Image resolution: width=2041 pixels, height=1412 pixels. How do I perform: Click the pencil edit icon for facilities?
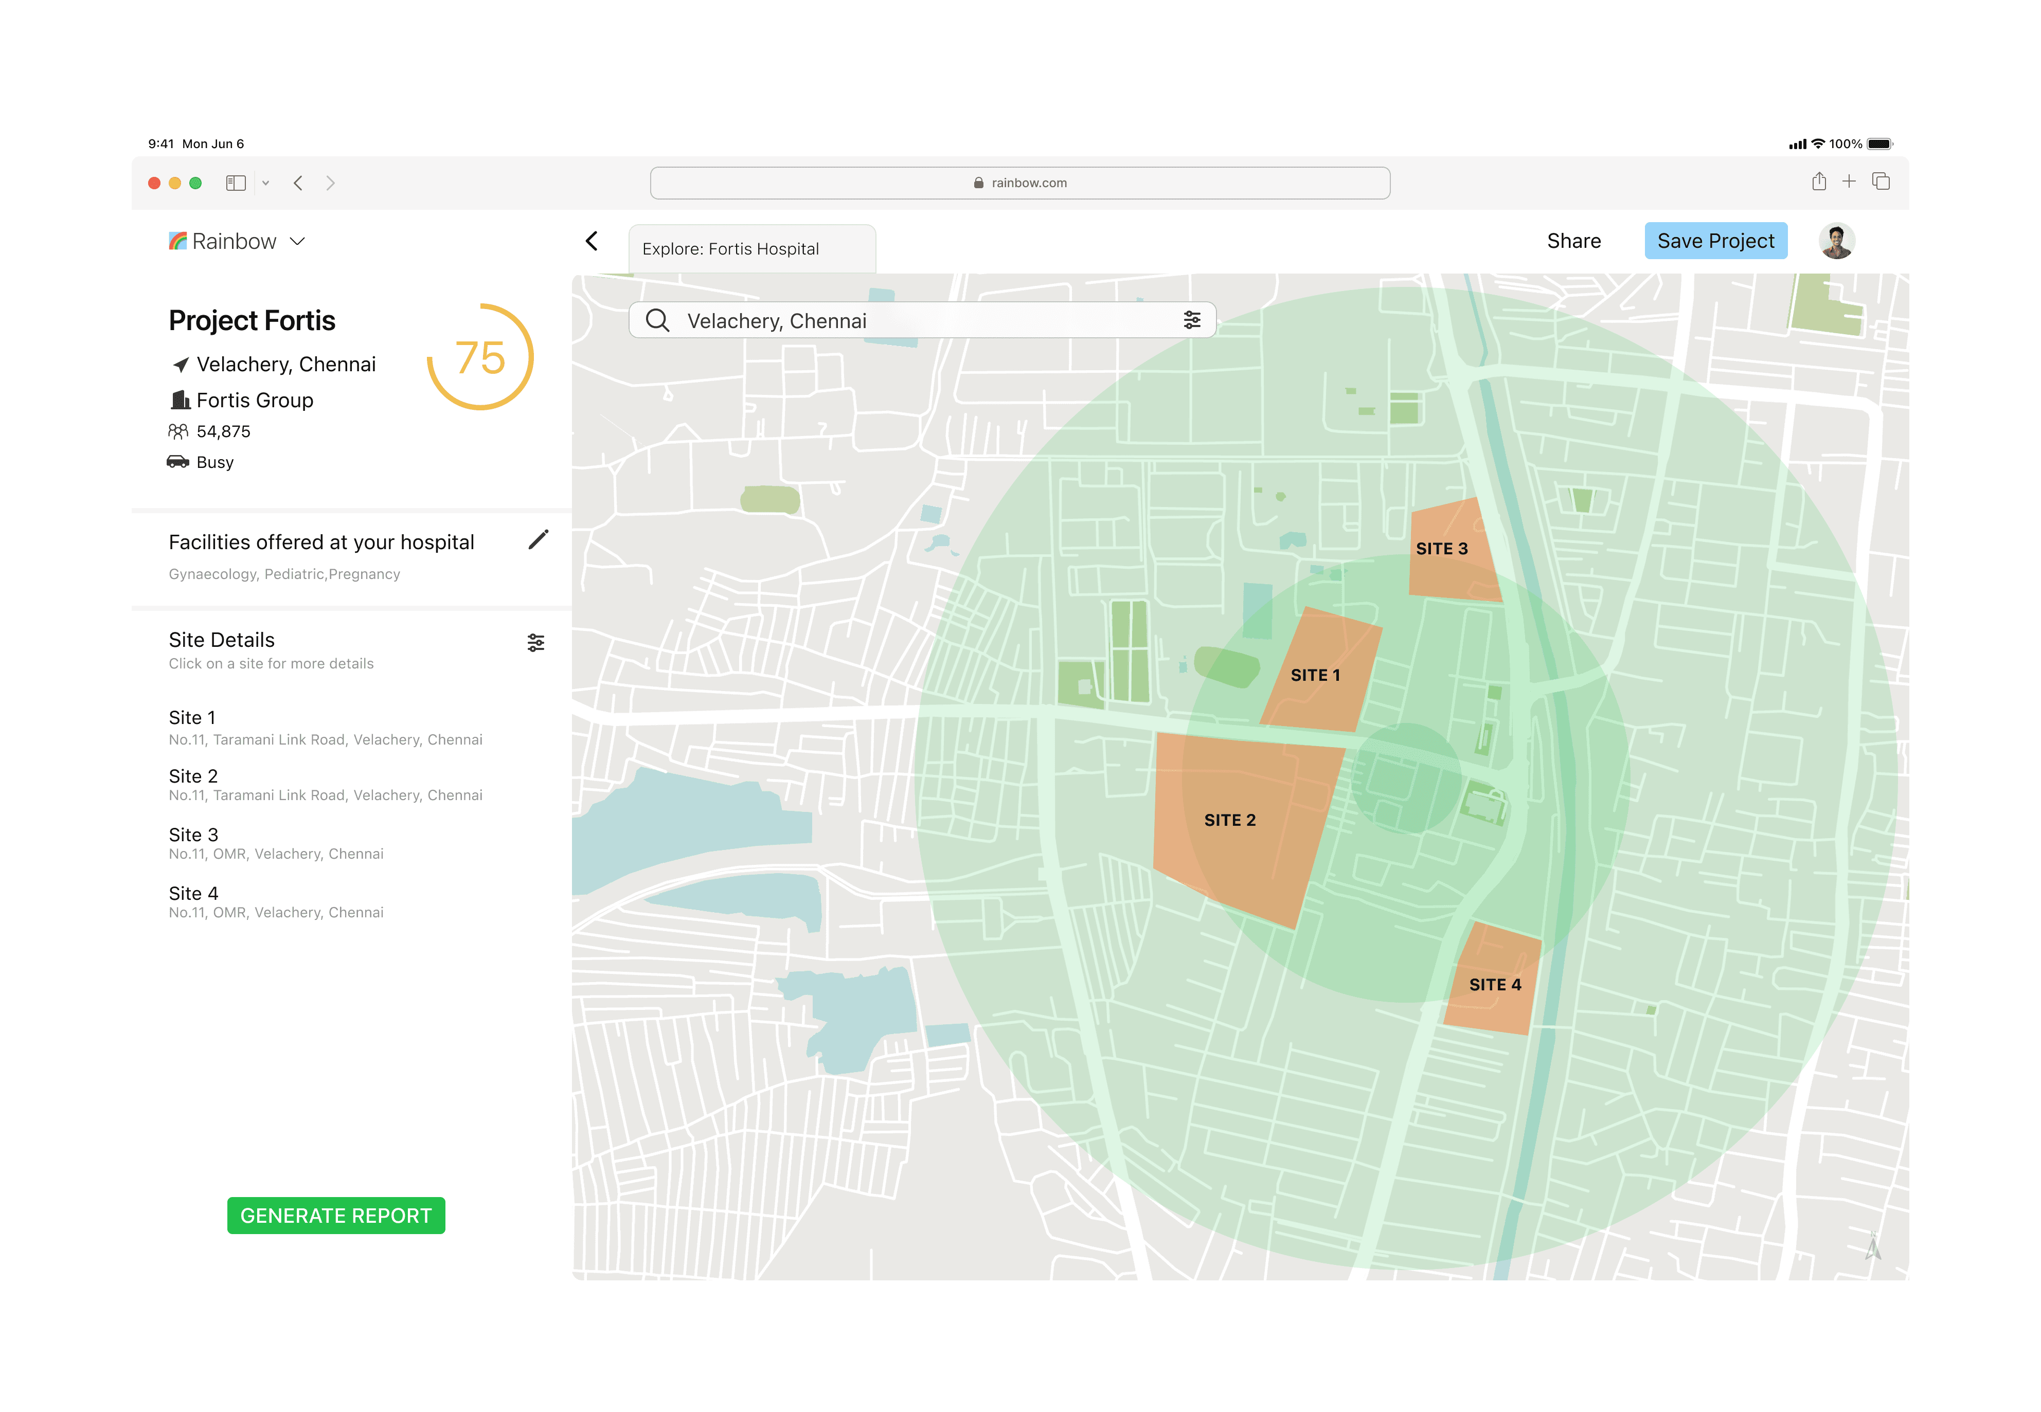click(538, 540)
